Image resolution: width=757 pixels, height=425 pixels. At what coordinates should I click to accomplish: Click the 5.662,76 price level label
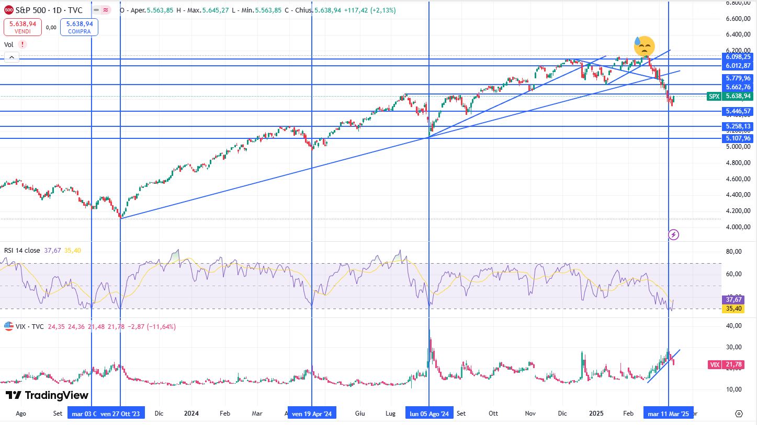pos(738,87)
